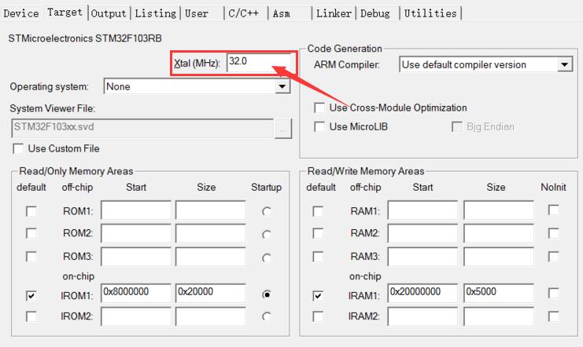Viewport: 583px width, 347px height.
Task: Check the IROM2 default checkbox
Action: coord(31,316)
